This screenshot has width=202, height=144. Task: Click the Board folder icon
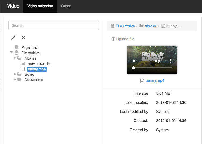click(x=20, y=74)
